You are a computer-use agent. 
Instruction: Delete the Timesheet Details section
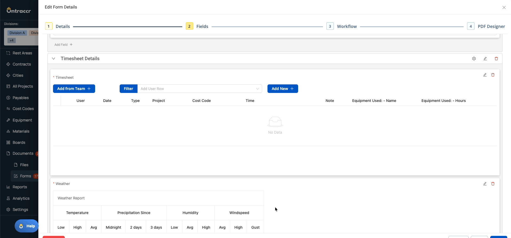point(496,59)
